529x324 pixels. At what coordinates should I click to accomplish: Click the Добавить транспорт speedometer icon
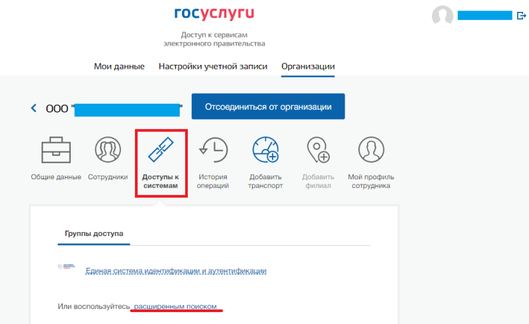coord(266,149)
